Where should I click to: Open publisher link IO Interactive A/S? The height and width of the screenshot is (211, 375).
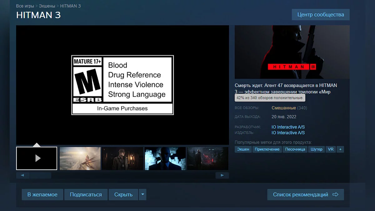coord(288,133)
